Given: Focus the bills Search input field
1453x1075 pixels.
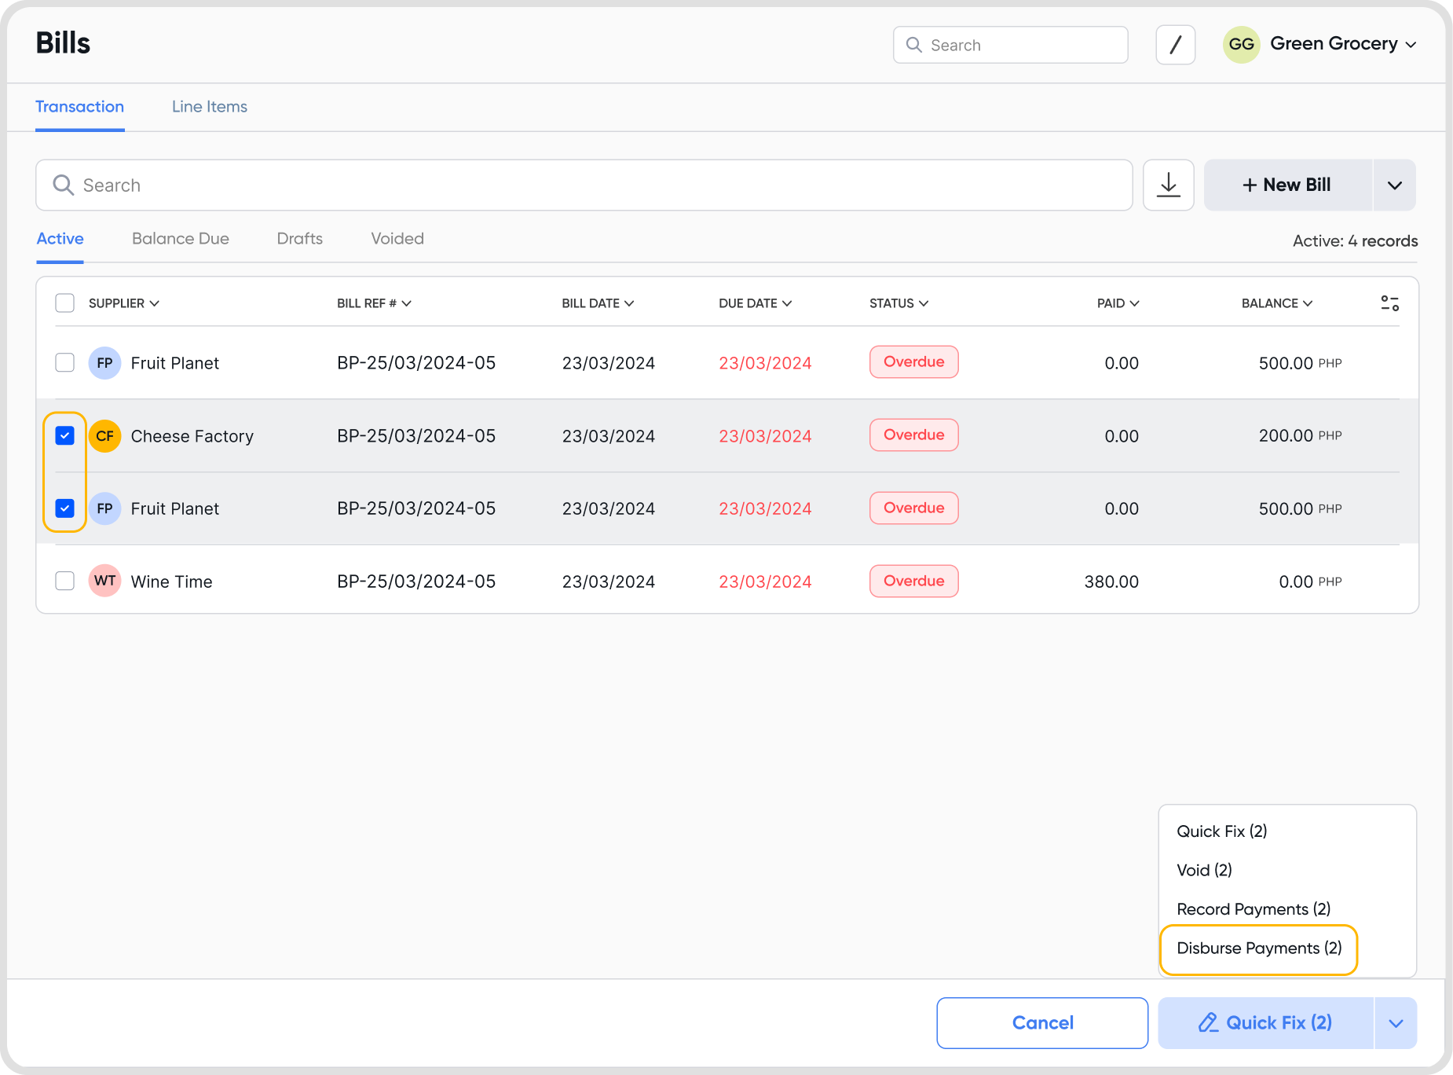Looking at the screenshot, I should click(584, 185).
